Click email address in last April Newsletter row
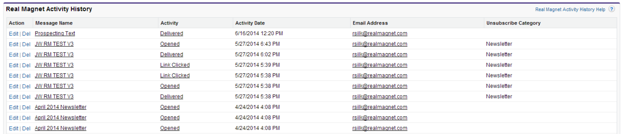Screen dimensions: 623x134 (x=380, y=128)
